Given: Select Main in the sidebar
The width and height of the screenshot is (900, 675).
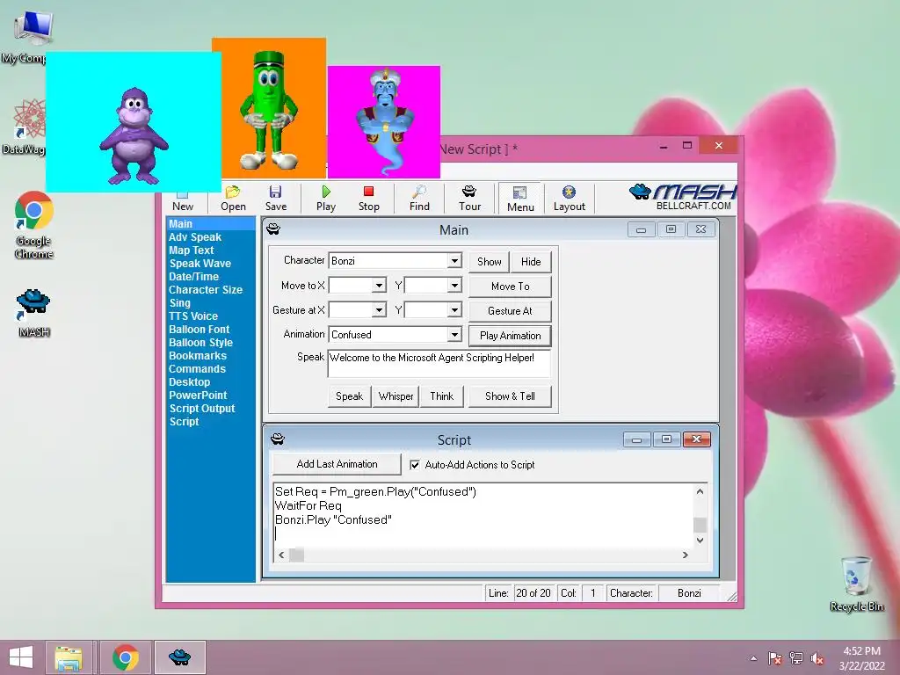Looking at the screenshot, I should [211, 224].
